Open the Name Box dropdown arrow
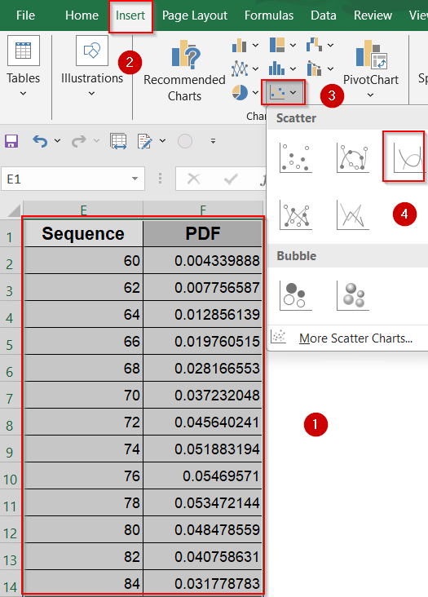Viewport: 428px width, 597px height. [x=135, y=179]
